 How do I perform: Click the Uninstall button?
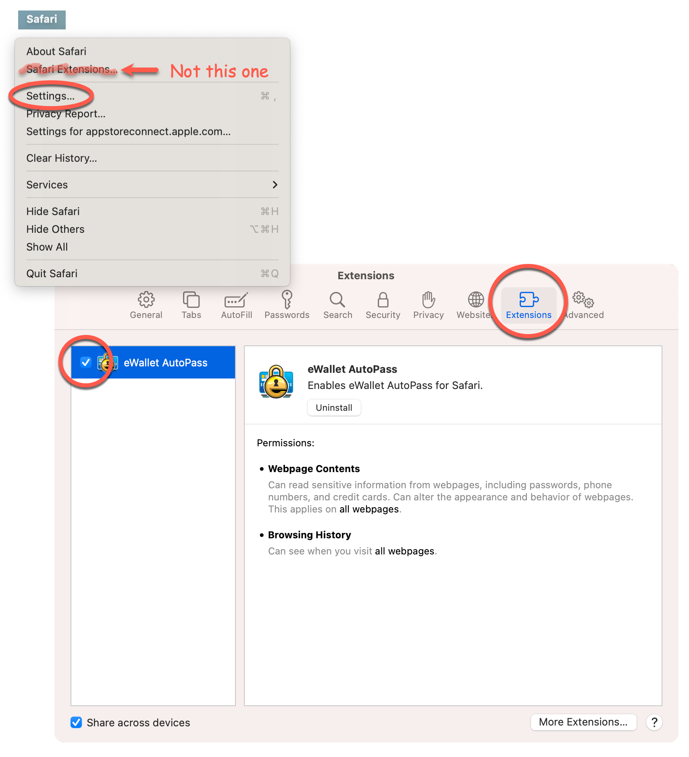pos(334,408)
